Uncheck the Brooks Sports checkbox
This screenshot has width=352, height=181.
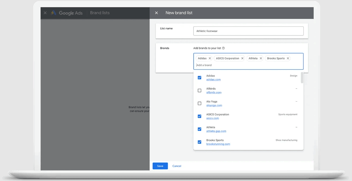click(x=199, y=142)
